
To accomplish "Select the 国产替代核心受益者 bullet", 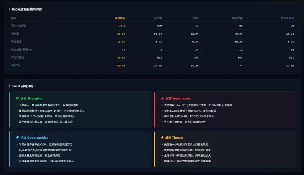I will pos(46,122).
